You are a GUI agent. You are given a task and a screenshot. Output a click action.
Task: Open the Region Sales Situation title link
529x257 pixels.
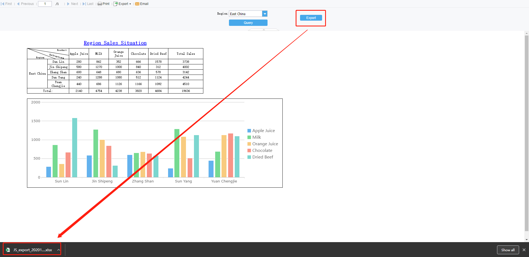click(x=115, y=43)
